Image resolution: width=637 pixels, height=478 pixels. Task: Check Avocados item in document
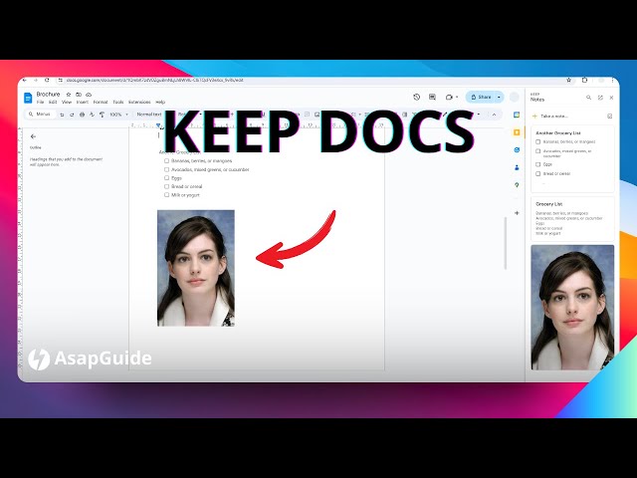pos(166,169)
